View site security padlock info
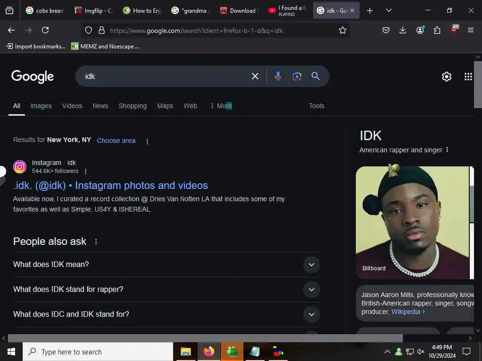 102,30
